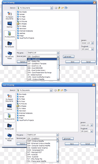
Task: Choose DWG - AutoCAD file type
Action: (42, 157)
